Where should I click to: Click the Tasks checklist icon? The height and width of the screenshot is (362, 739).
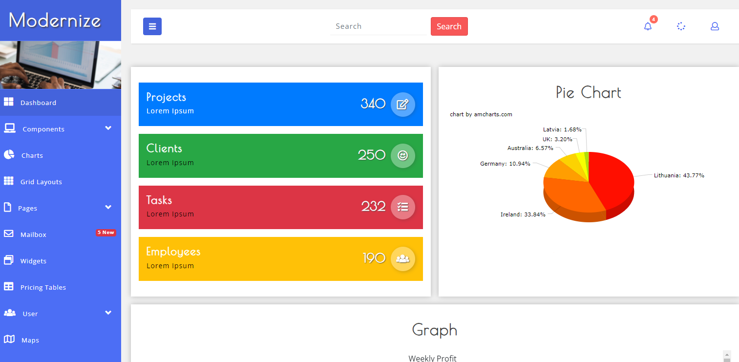402,207
